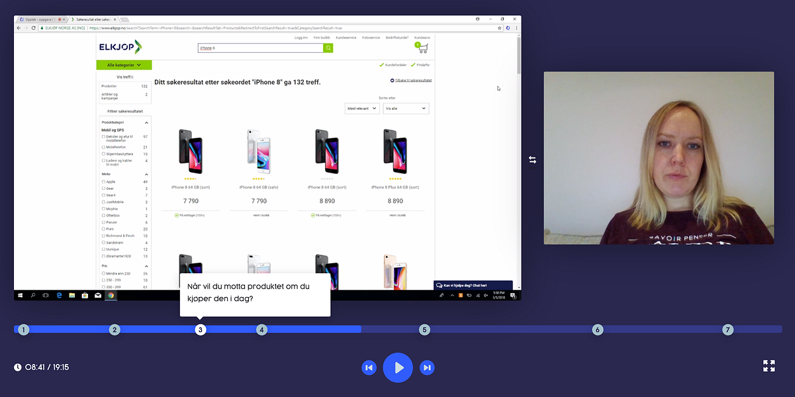Check the Sandstrøm brand filter
795x397 pixels.
tap(103, 243)
